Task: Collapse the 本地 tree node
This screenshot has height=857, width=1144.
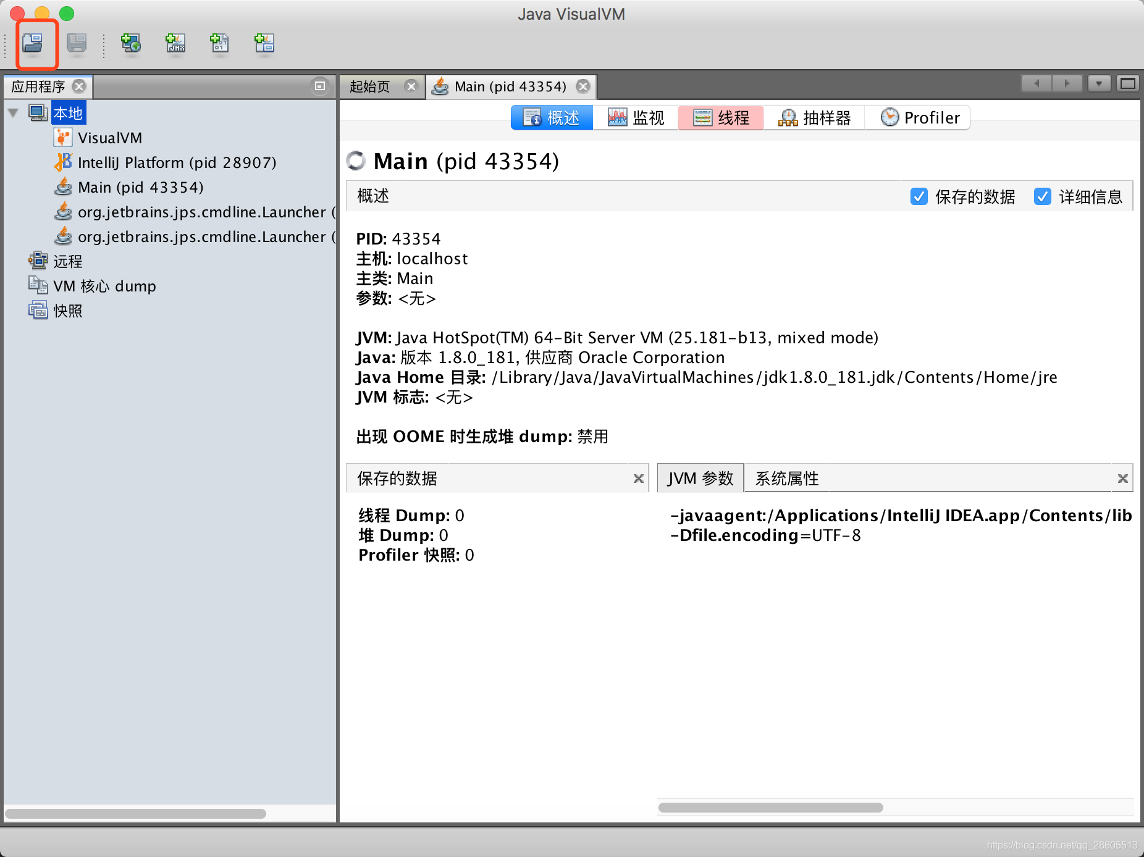Action: (13, 113)
